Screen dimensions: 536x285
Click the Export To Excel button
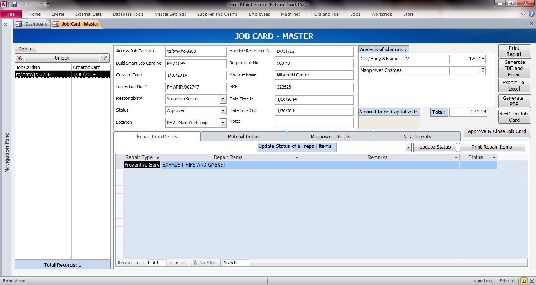click(514, 86)
